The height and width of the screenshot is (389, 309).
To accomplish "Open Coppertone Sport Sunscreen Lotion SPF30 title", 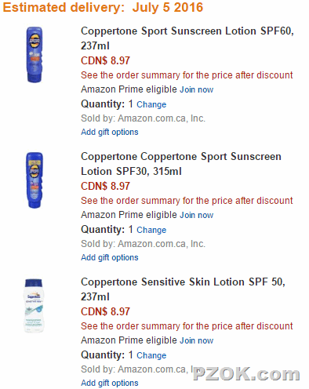I will [x=181, y=164].
